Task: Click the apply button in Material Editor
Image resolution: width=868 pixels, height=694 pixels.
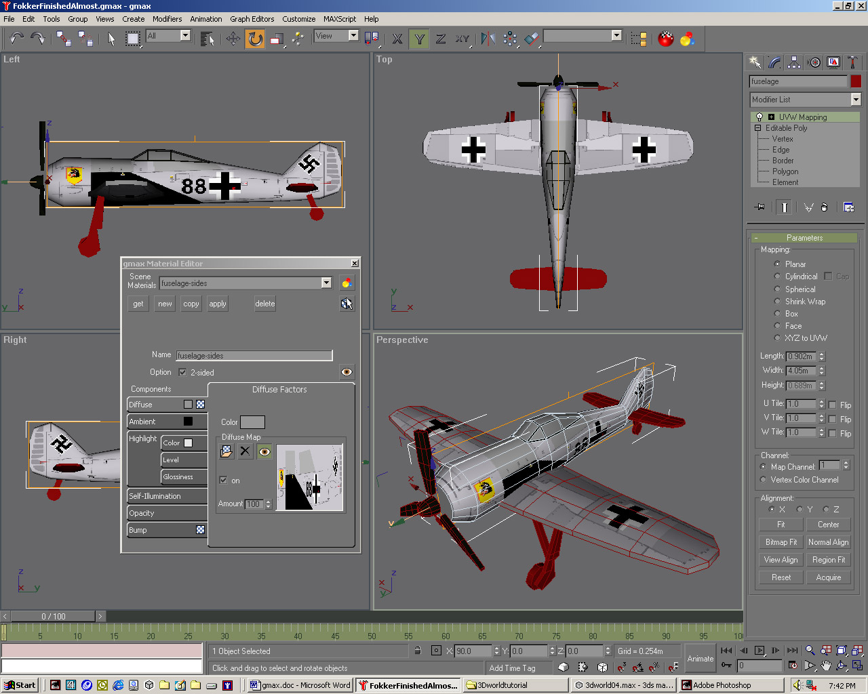Action: pyautogui.click(x=218, y=304)
